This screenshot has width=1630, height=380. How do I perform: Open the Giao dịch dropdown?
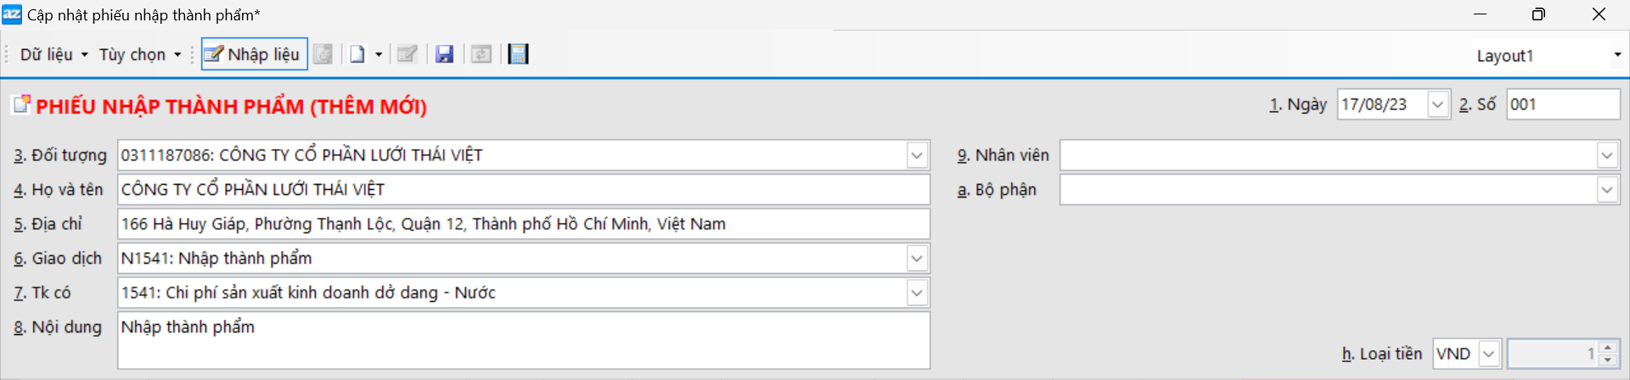click(x=917, y=258)
